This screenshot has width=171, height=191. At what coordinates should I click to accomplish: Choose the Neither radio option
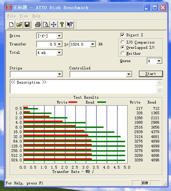click(x=123, y=53)
